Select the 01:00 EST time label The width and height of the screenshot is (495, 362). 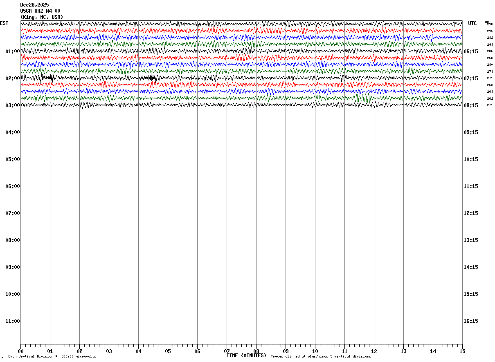coord(13,51)
